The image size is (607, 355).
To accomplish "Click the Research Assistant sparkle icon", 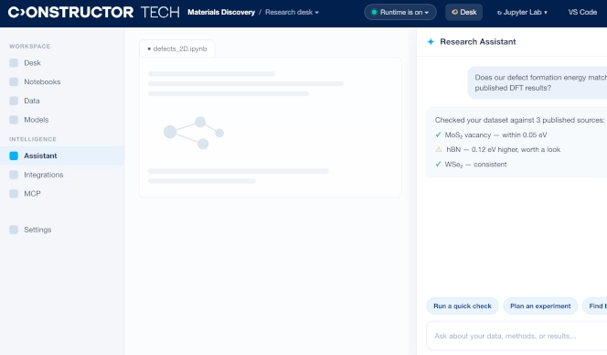I will point(431,42).
